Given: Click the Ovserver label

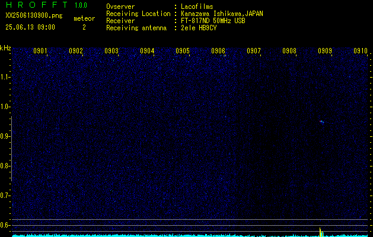Looking at the screenshot, I should [x=120, y=7].
